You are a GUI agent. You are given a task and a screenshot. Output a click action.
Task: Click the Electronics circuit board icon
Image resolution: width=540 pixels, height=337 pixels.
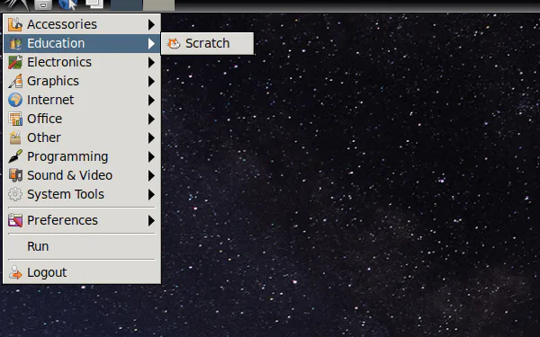[x=15, y=62]
